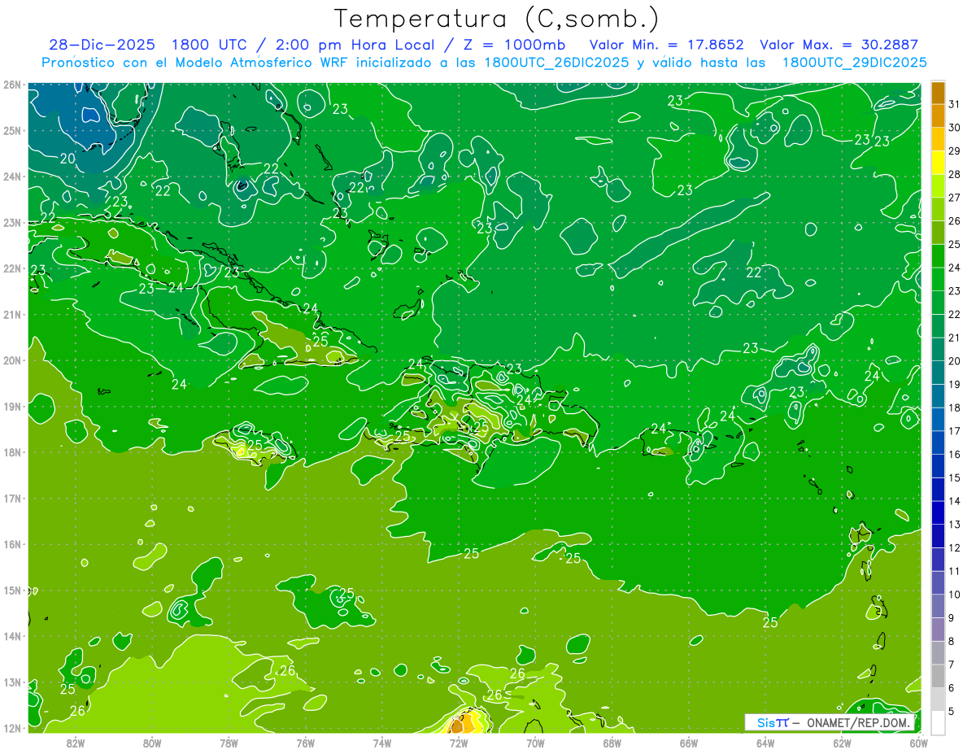
Task: Click '1800UTC_26DIC2025' initialization time
Action: tap(556, 63)
